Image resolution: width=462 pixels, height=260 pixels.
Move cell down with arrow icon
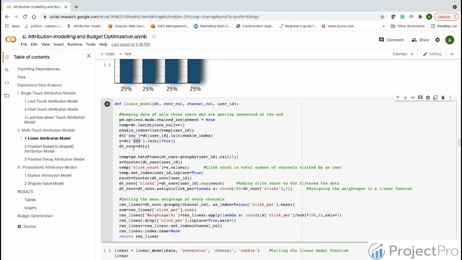tap(405, 97)
